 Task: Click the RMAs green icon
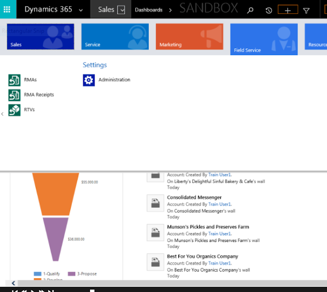coord(14,80)
